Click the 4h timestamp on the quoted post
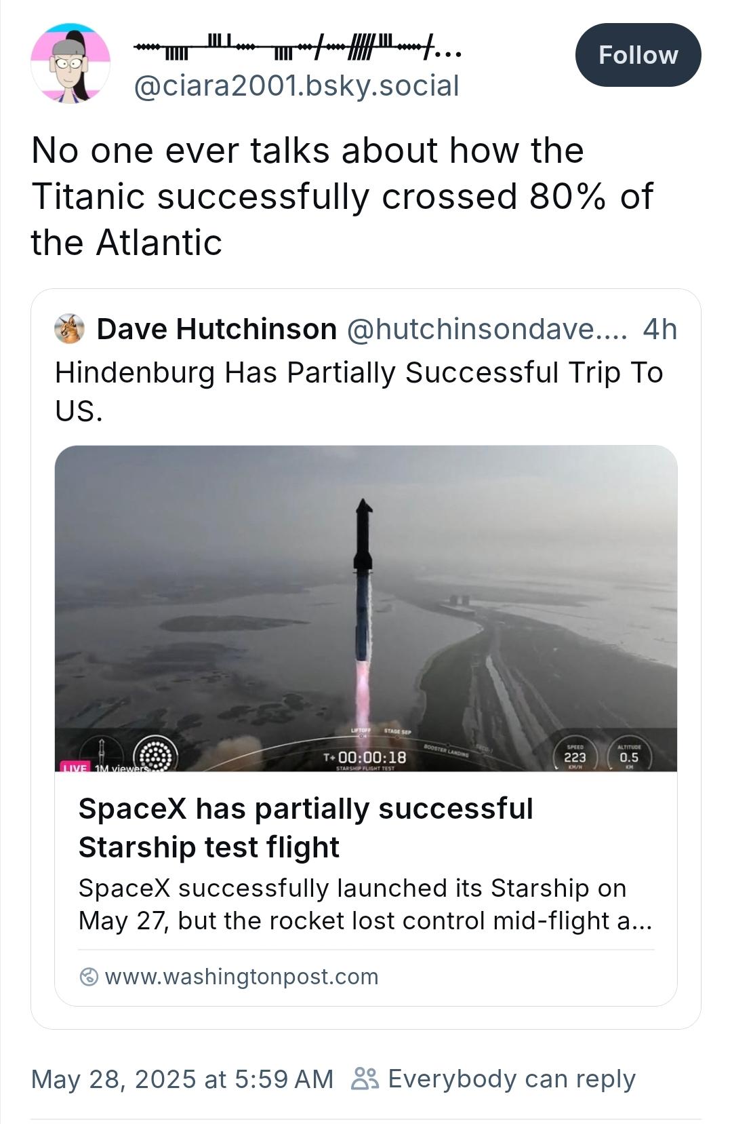This screenshot has width=732, height=1124. click(x=659, y=329)
